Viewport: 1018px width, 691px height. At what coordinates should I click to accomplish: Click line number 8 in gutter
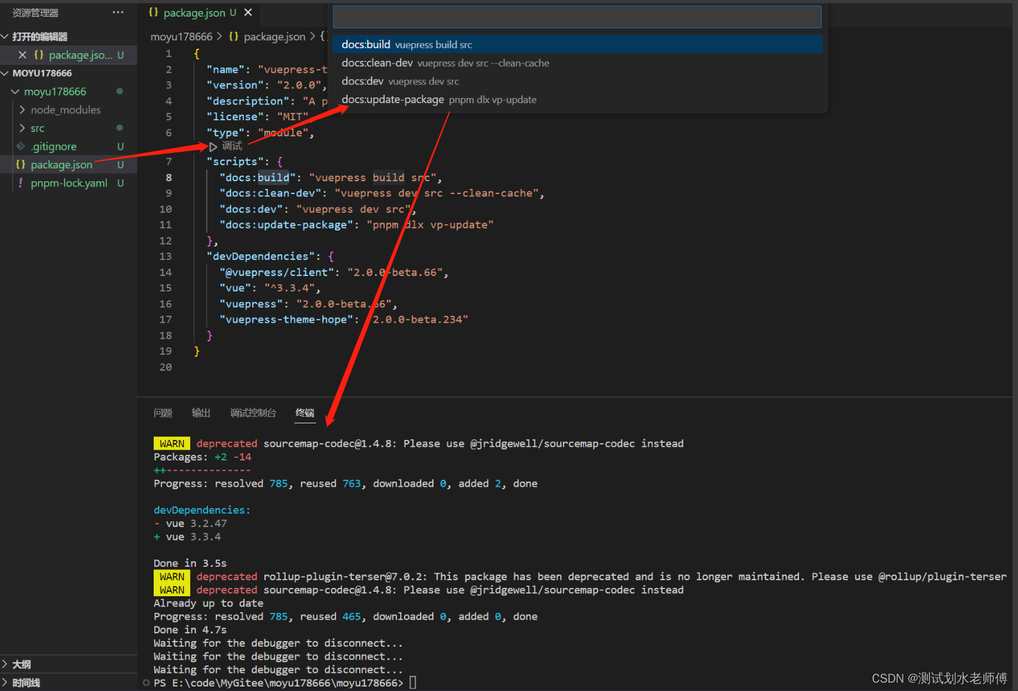coord(168,177)
